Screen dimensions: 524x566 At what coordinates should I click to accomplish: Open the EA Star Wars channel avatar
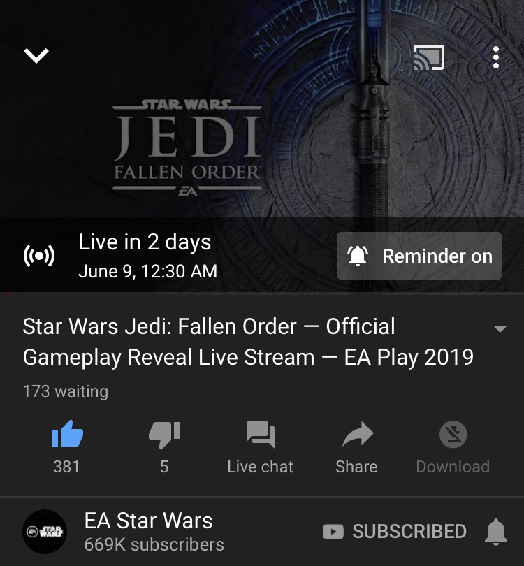[x=45, y=531]
